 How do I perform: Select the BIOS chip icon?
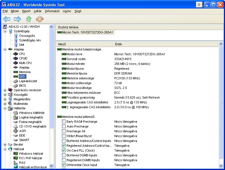16,86
